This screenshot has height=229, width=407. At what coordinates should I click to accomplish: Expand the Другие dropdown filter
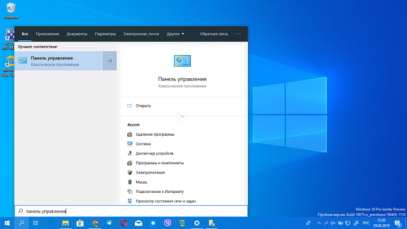click(x=176, y=34)
